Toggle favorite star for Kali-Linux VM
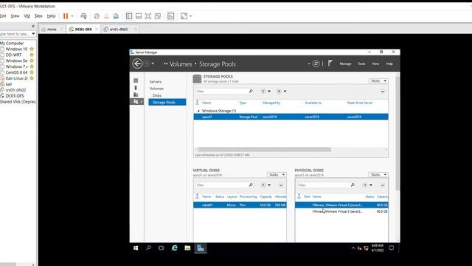This screenshot has width=472, height=266. [x=32, y=78]
